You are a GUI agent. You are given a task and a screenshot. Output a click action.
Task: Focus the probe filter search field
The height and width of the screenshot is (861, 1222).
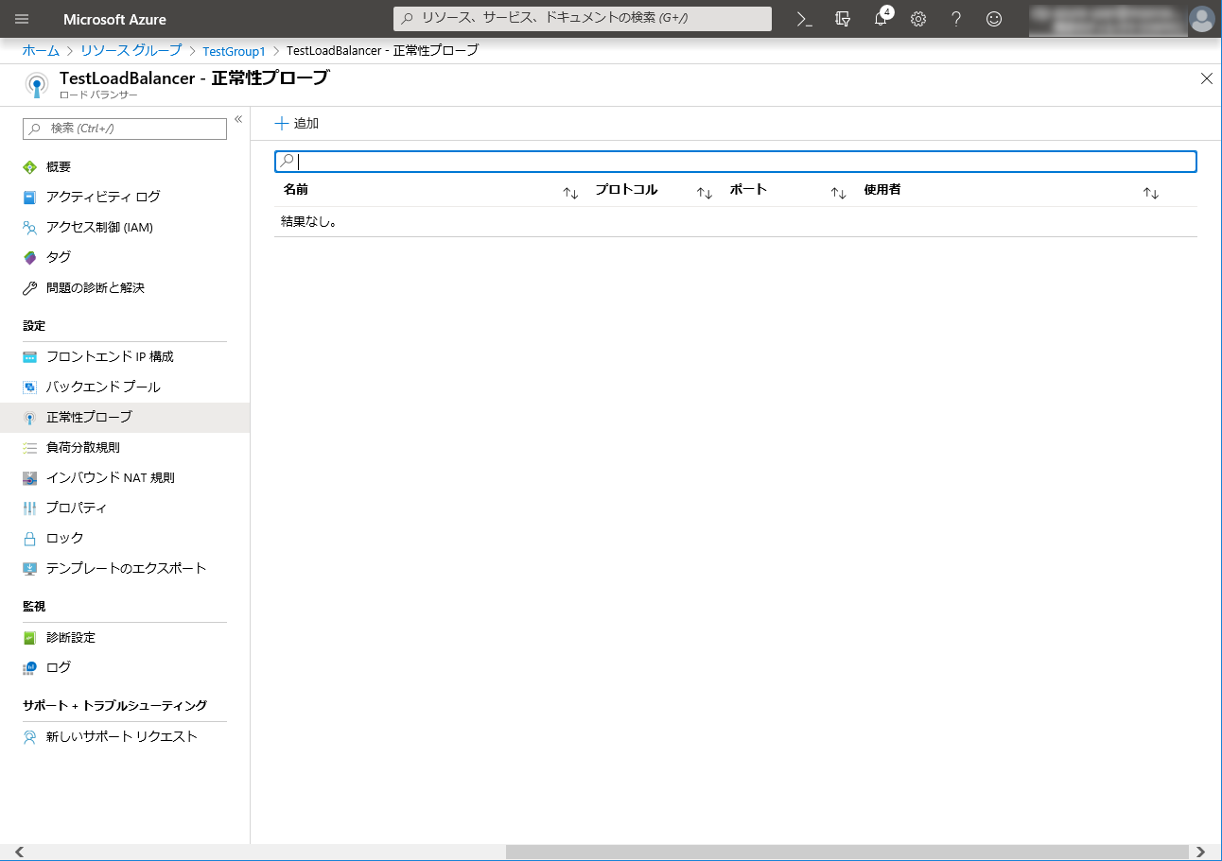[x=738, y=162]
